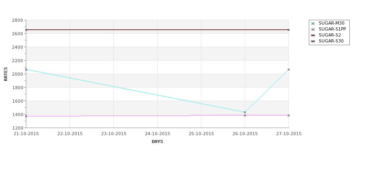
Task: Click the DAYS axis title
Action: click(x=157, y=142)
